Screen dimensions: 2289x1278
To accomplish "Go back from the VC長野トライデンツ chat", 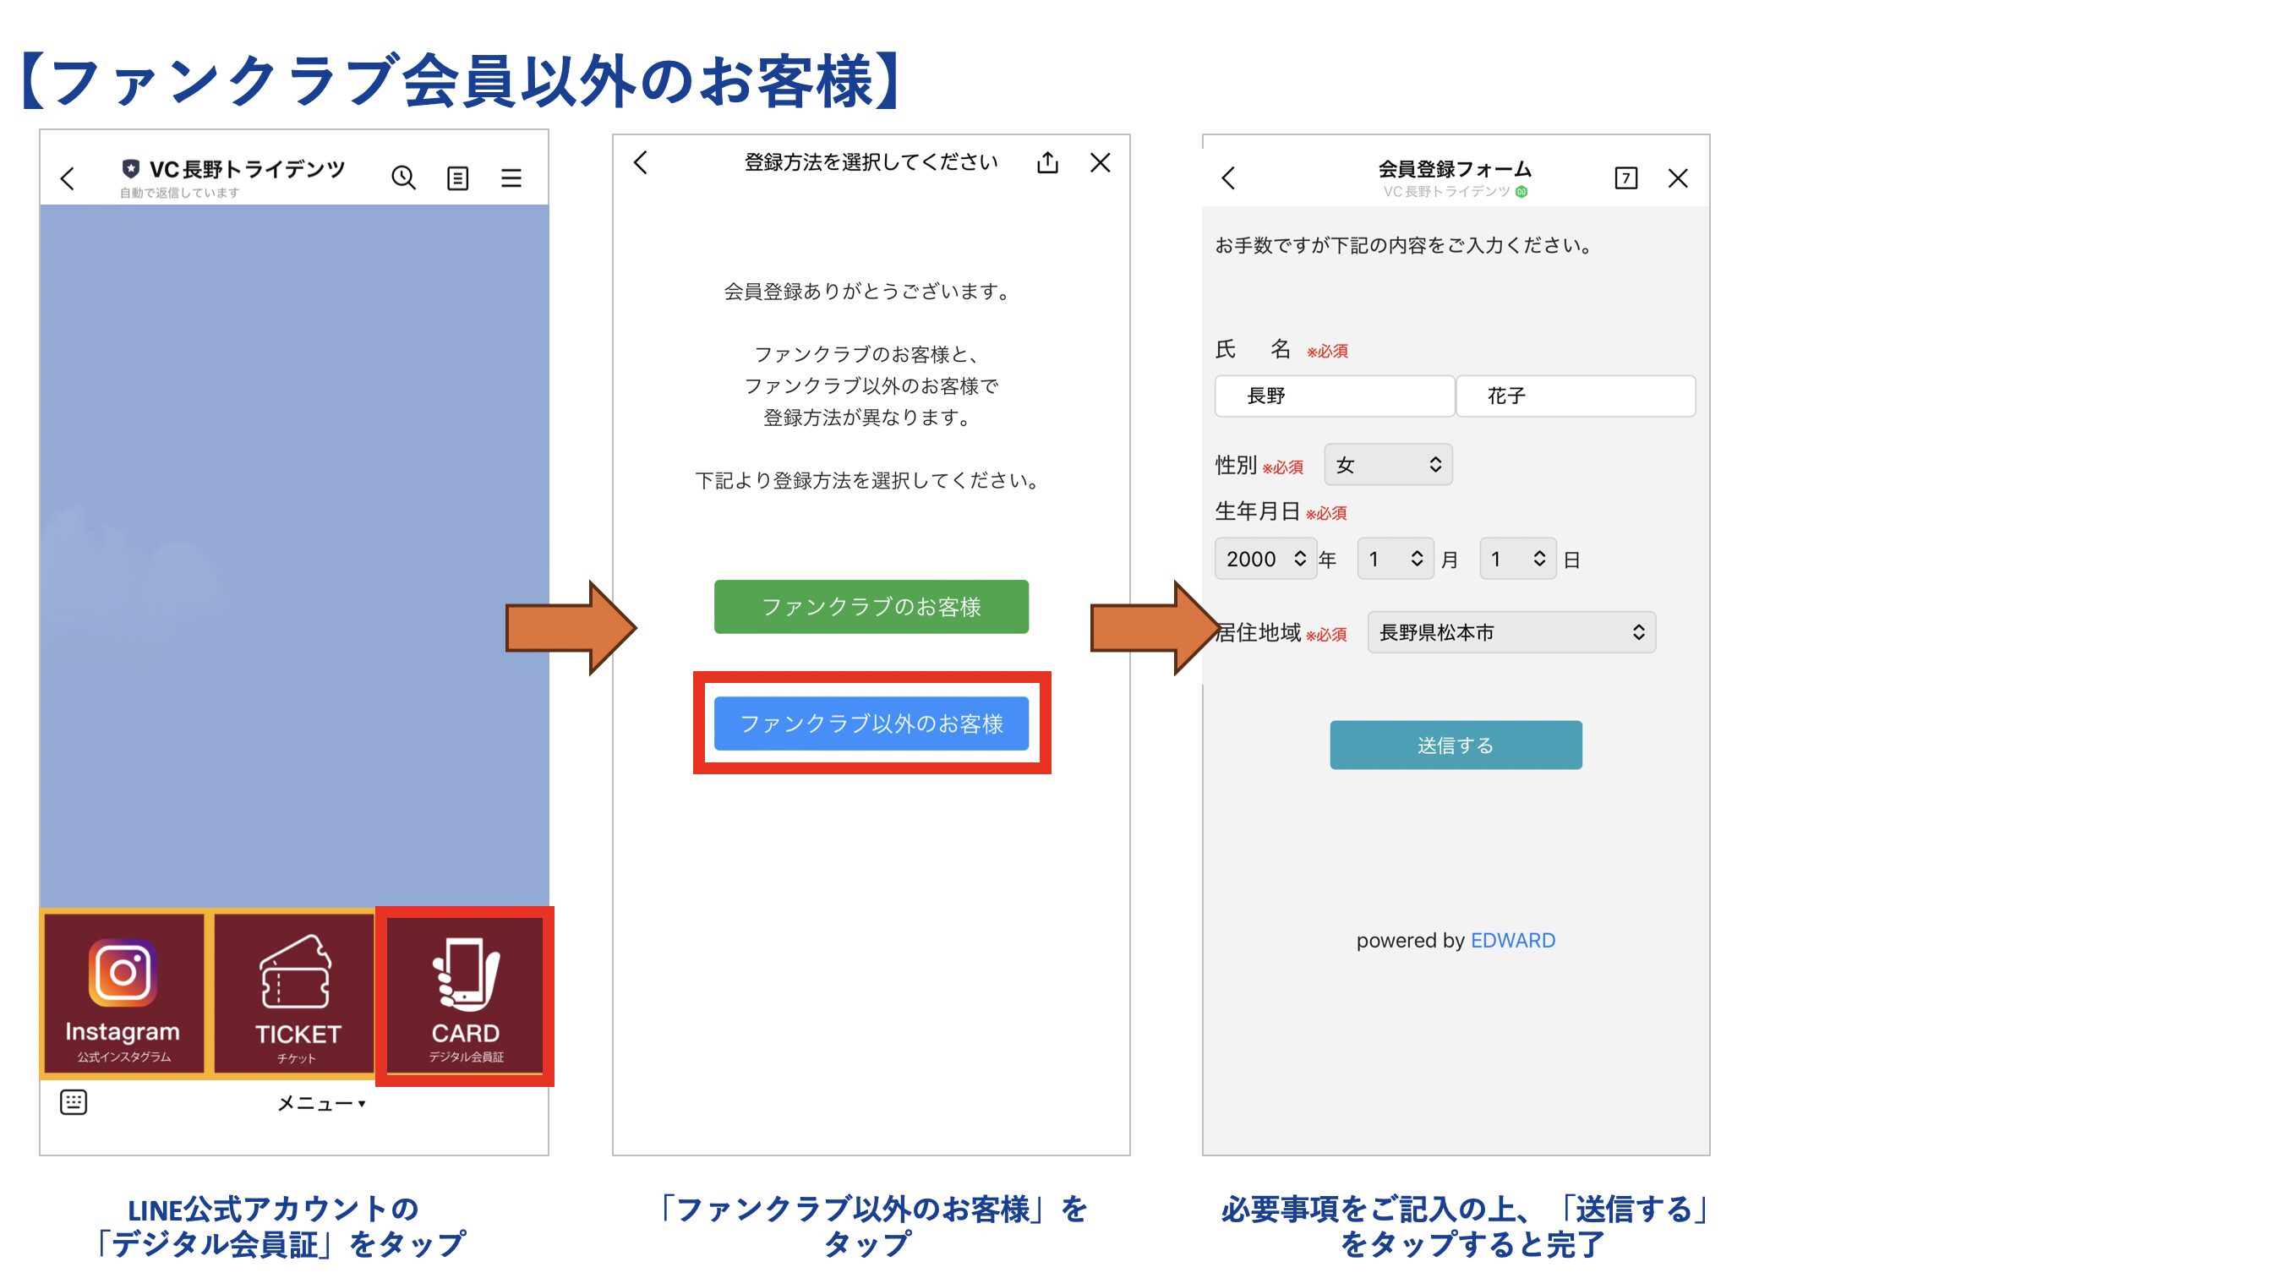I will point(68,178).
